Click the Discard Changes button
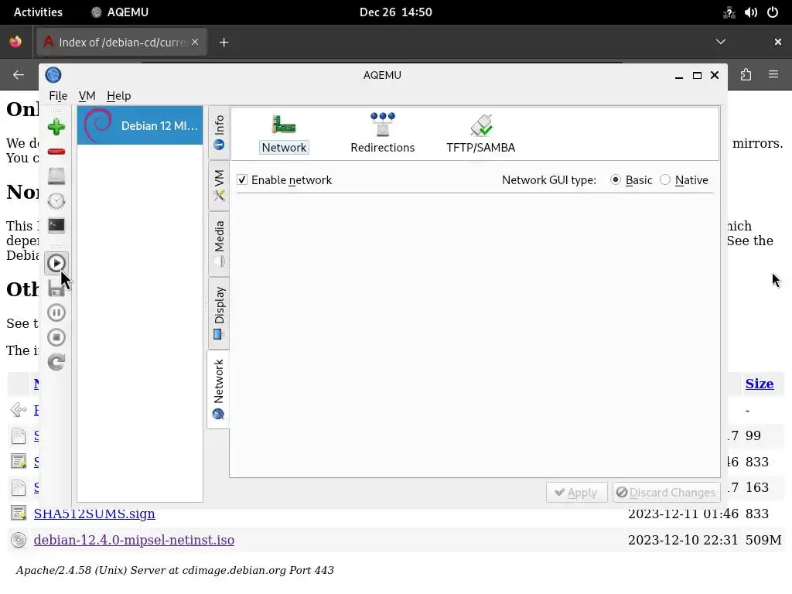 coord(666,492)
